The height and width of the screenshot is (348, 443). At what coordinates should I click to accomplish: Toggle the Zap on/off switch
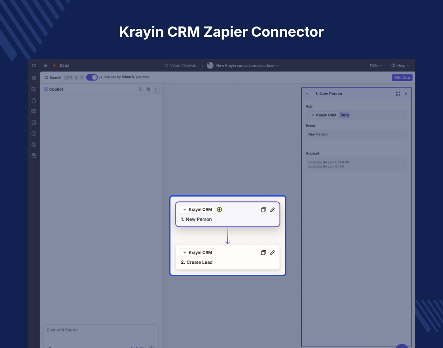(92, 78)
